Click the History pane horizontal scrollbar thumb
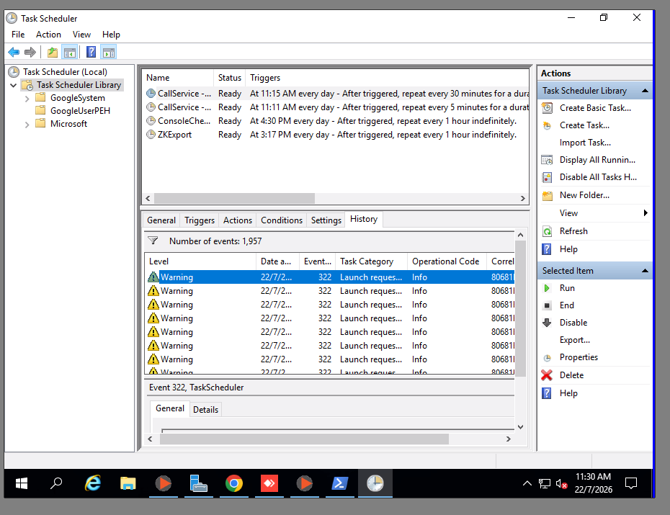 tap(304, 439)
